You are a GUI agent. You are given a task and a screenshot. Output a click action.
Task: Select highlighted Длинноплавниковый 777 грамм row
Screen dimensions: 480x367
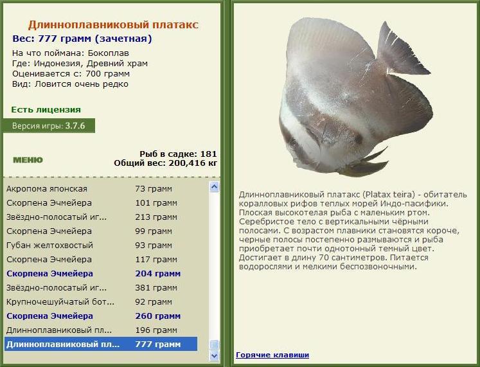click(101, 344)
